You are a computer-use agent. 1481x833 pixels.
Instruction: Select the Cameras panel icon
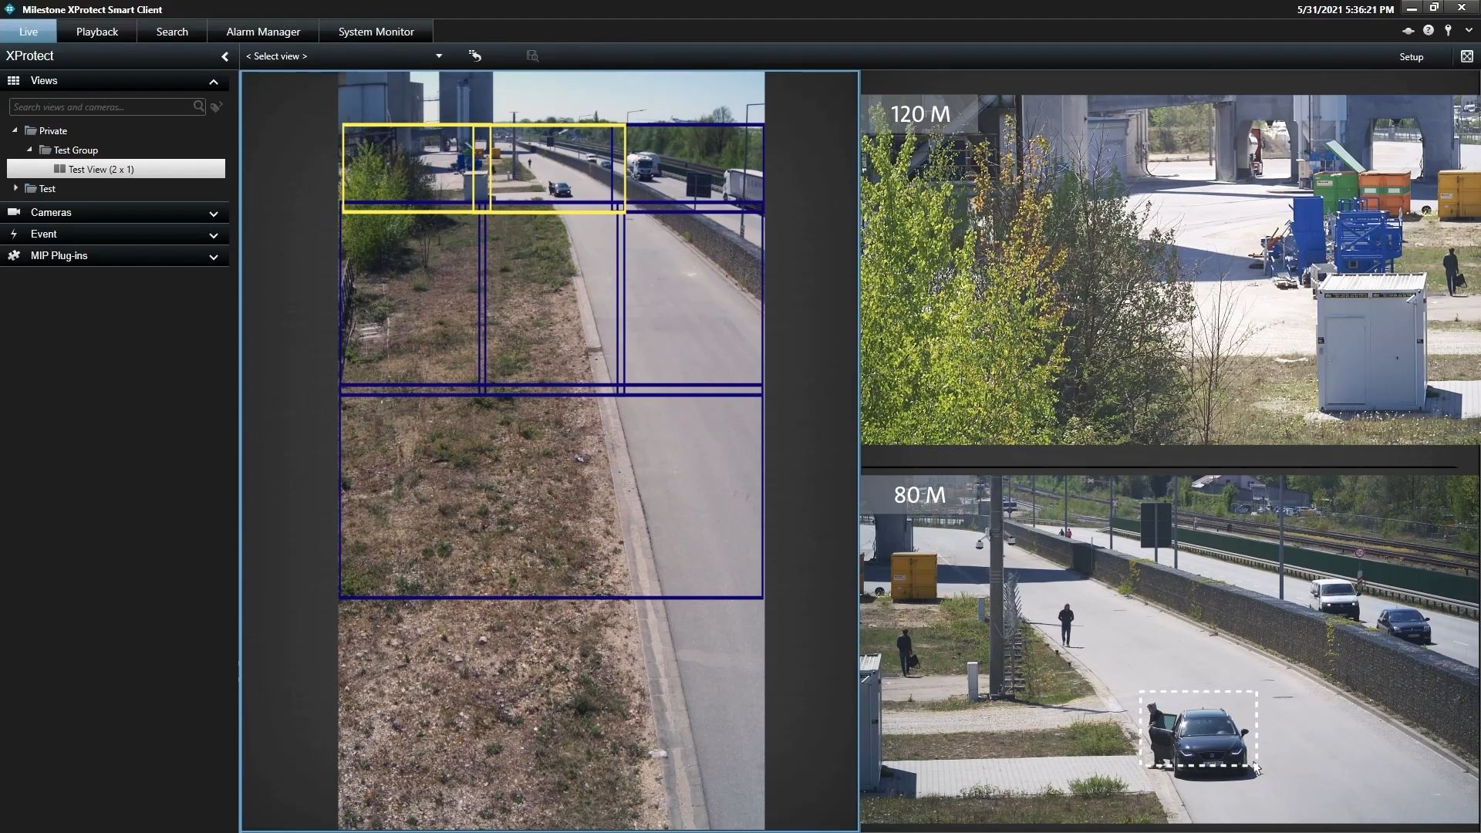(14, 212)
